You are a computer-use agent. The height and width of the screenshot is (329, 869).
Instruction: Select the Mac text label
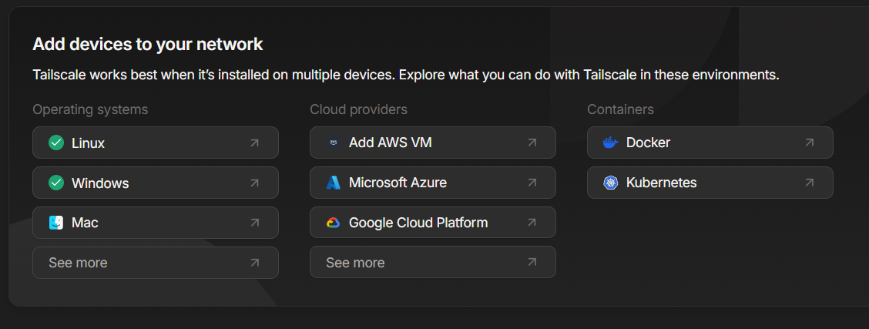[x=85, y=223]
